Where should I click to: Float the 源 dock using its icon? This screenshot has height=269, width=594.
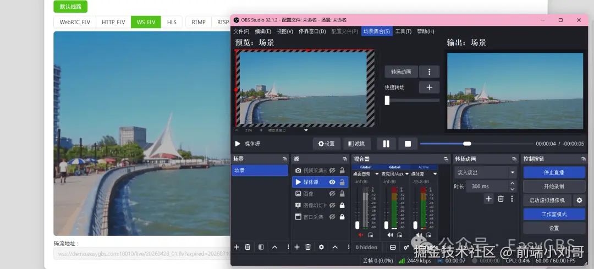pos(345,159)
